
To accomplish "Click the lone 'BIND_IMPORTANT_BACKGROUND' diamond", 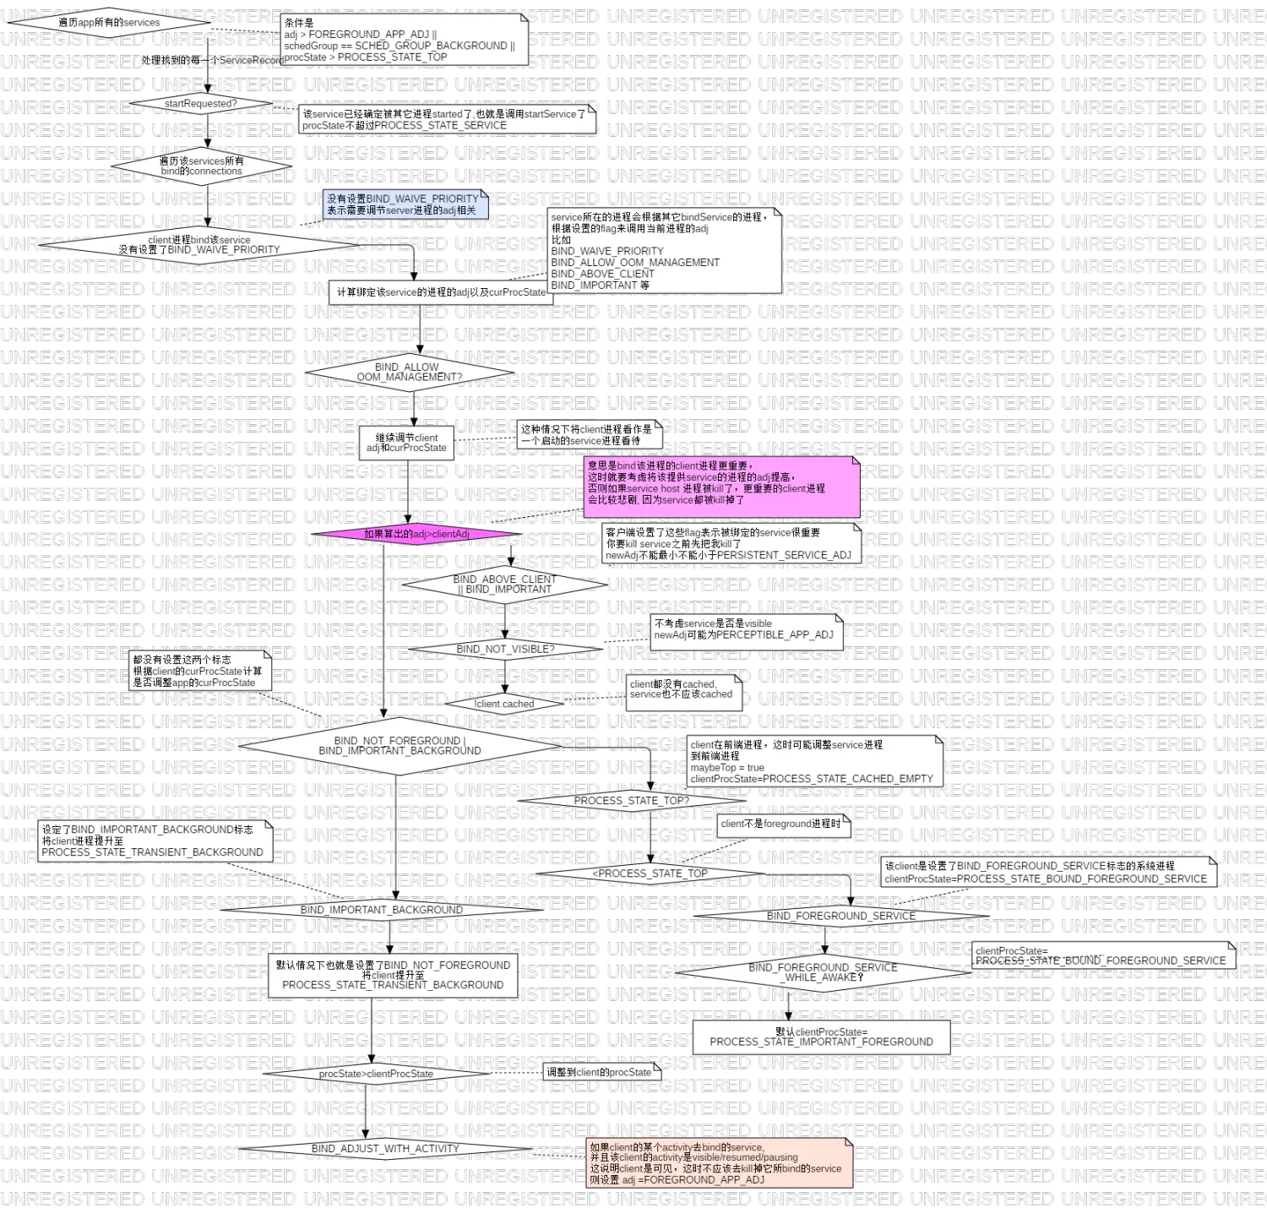I will coord(382,910).
